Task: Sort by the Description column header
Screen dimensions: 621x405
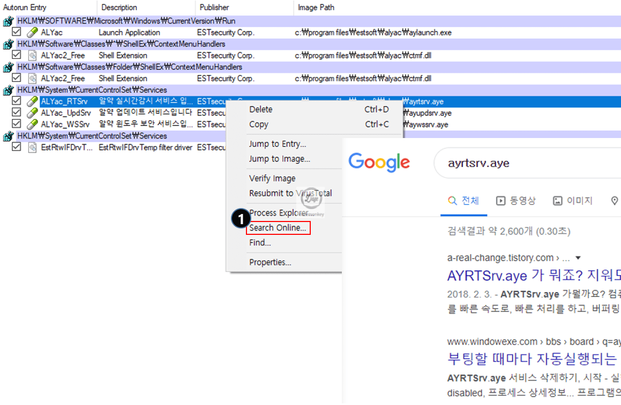Action: (119, 7)
